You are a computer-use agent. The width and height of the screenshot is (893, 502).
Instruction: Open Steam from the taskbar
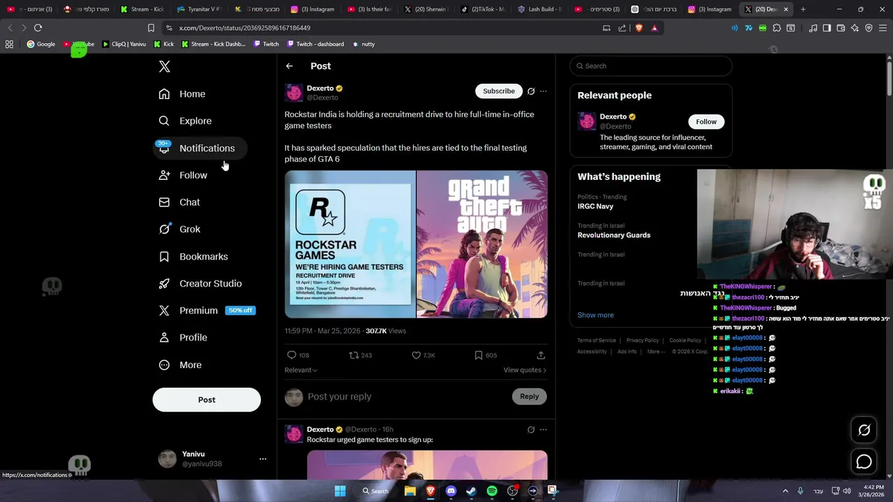point(471,491)
